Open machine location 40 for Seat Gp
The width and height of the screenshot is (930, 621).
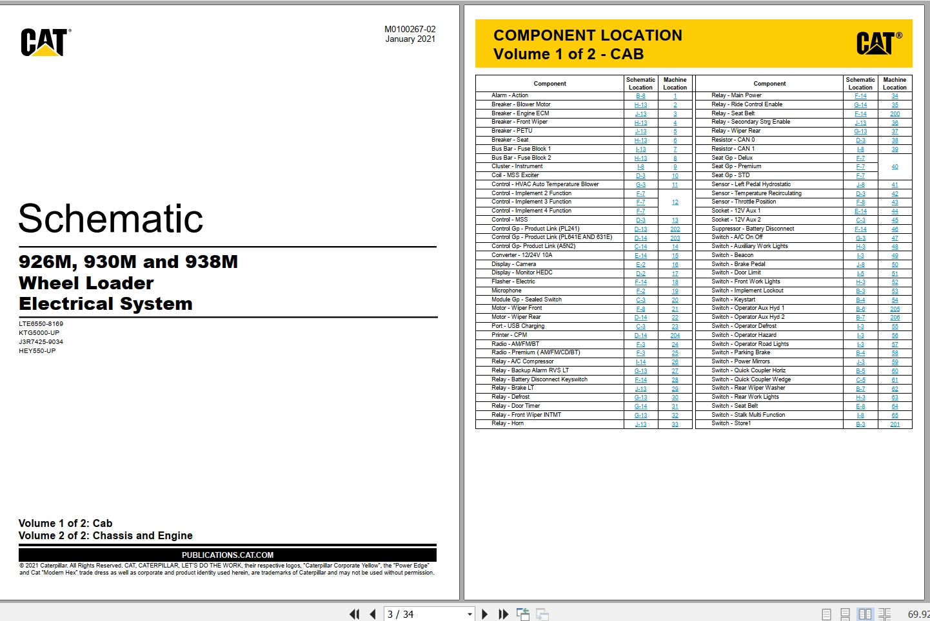(895, 167)
